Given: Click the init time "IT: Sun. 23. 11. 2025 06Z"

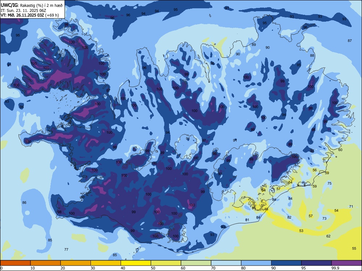Looking at the screenshot, I should pos(23,10).
